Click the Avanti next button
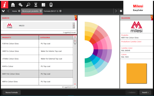This screenshot has width=154, height=96. point(145,92)
